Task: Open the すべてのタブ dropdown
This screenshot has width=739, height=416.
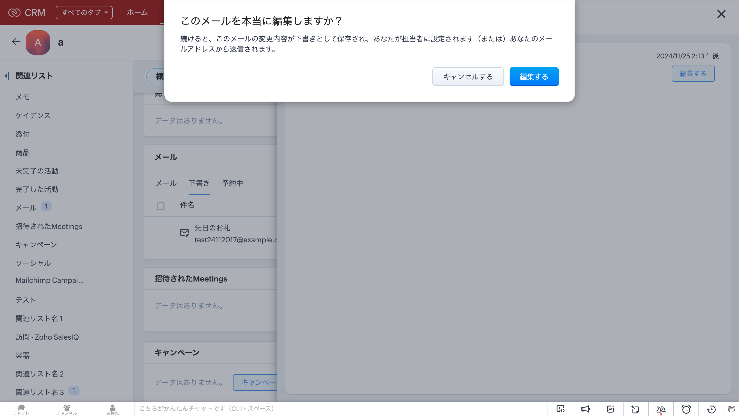Action: pos(84,13)
